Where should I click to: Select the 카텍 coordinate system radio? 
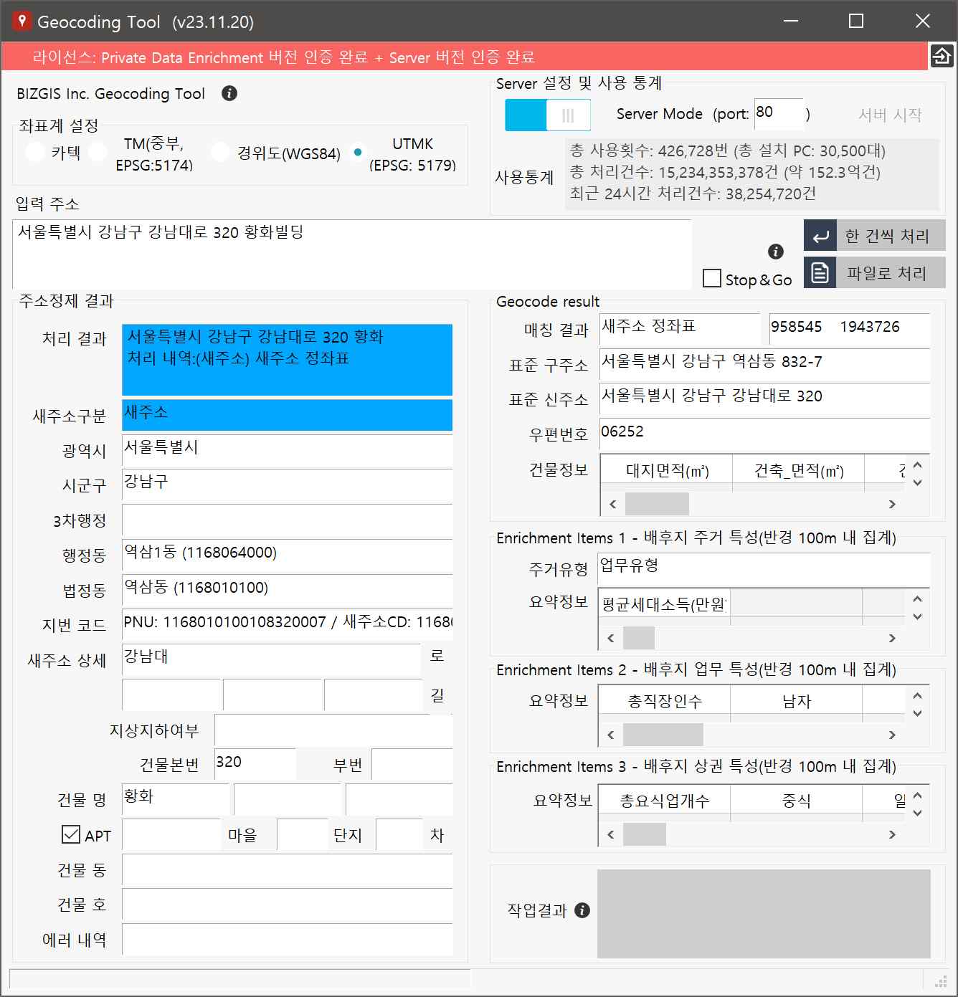pos(35,153)
